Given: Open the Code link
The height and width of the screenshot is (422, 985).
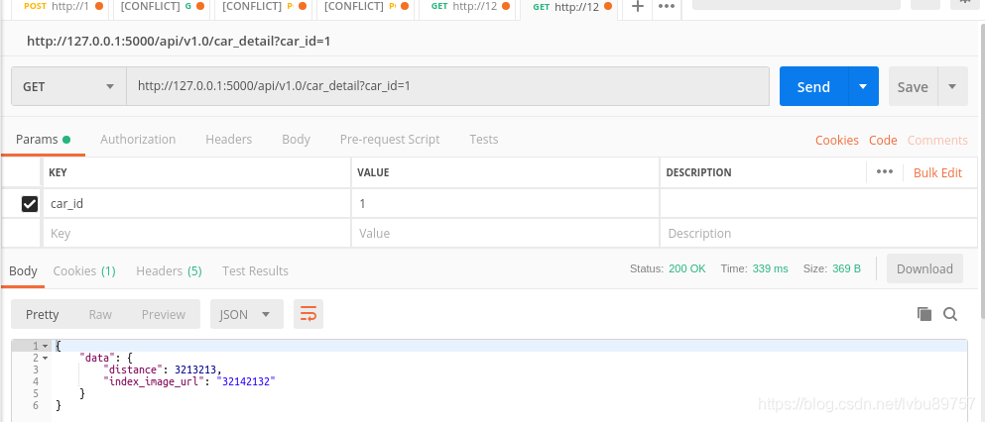Looking at the screenshot, I should [x=883, y=140].
